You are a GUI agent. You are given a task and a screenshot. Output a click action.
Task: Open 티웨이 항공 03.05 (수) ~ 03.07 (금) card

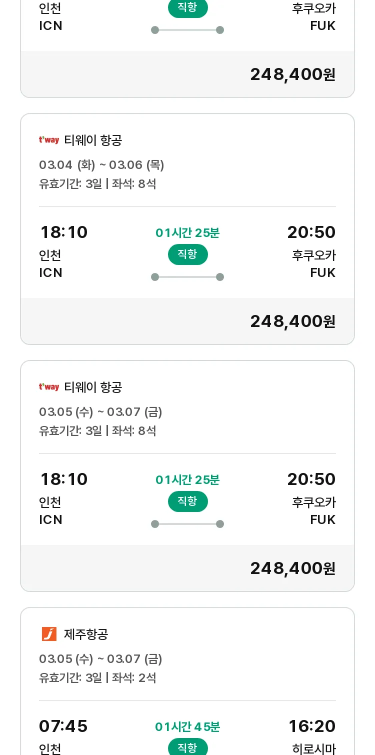coord(187,476)
